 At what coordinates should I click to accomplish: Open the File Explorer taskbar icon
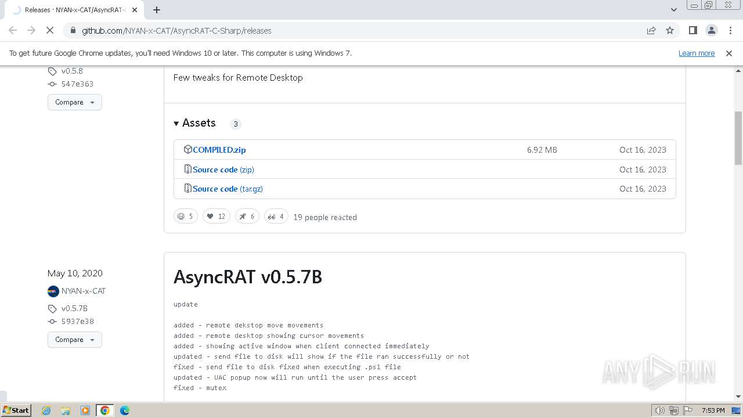pos(66,410)
